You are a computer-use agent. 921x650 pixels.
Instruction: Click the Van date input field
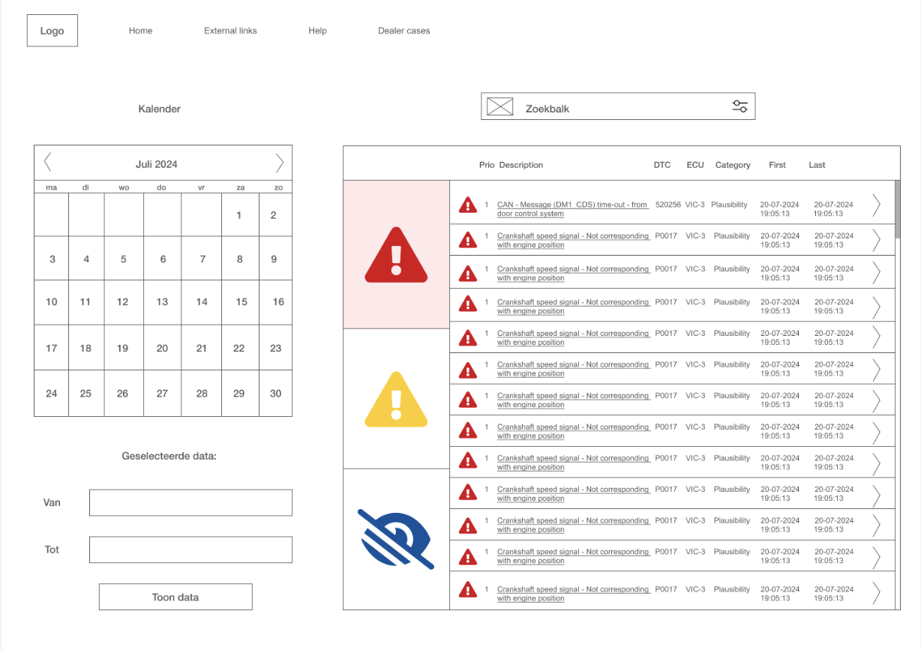(190, 502)
